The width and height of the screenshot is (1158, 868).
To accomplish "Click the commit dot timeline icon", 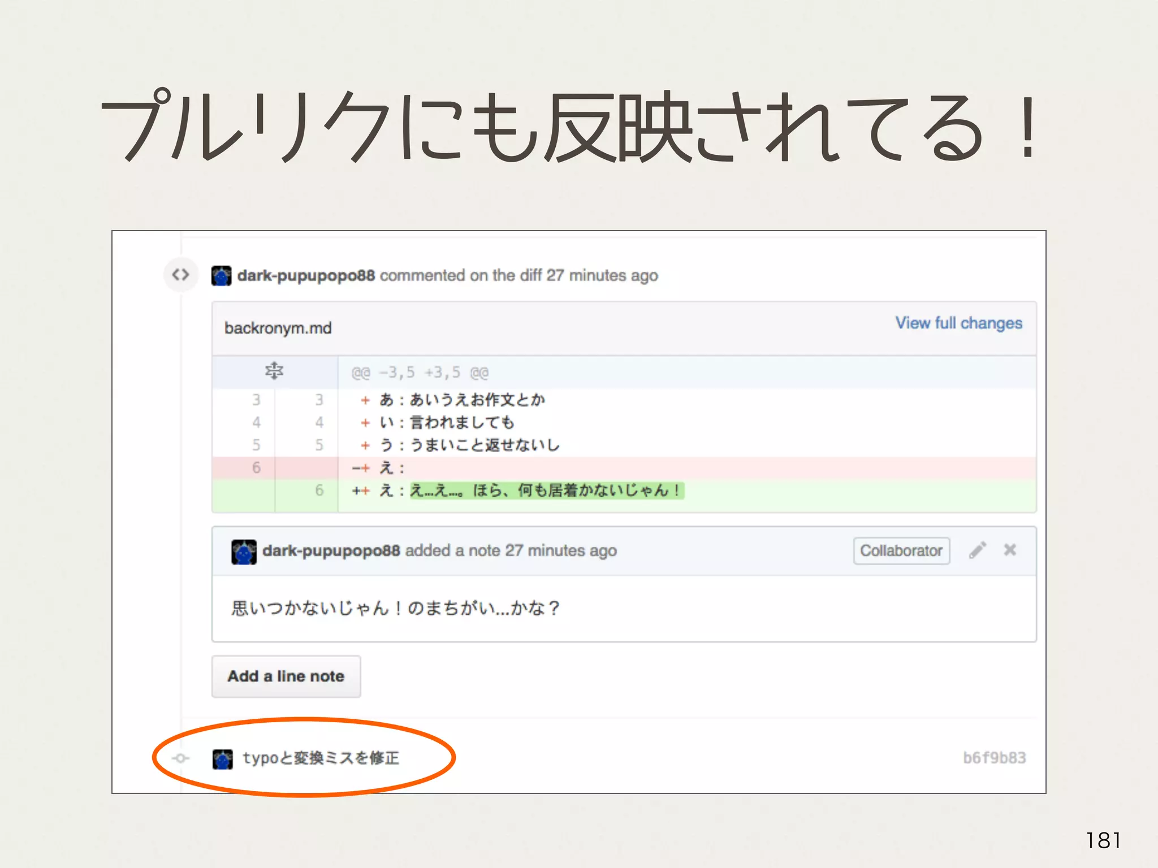I will coord(181,758).
